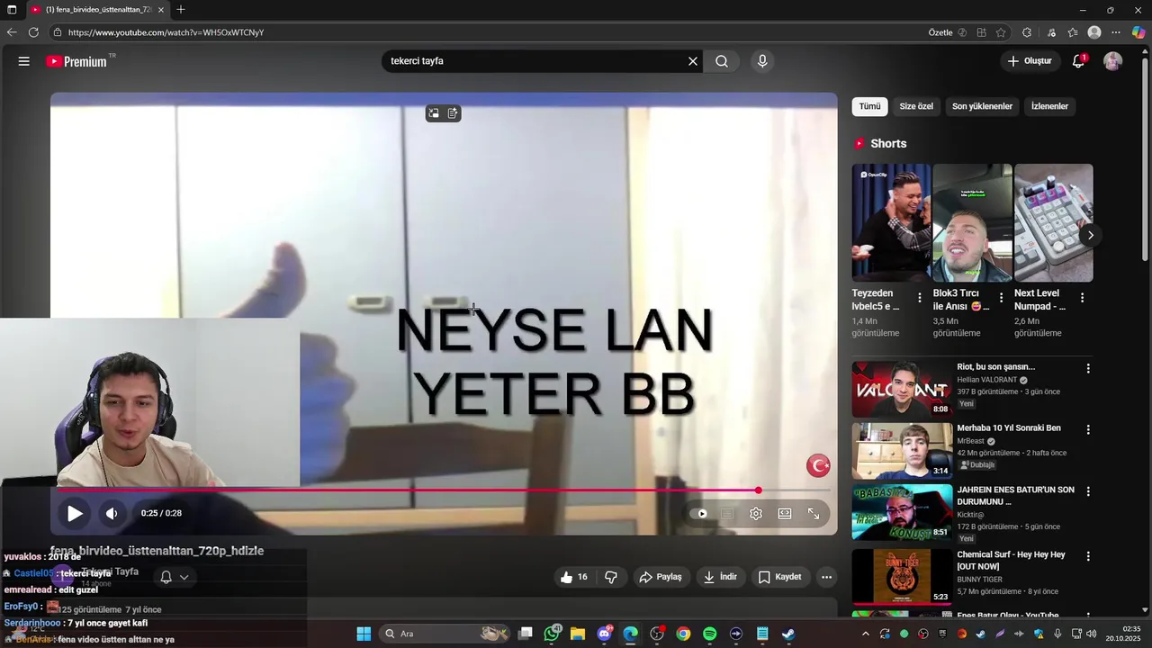Open the Edge browser profile icon
Screen dimensions: 1152x648
click(x=1094, y=32)
